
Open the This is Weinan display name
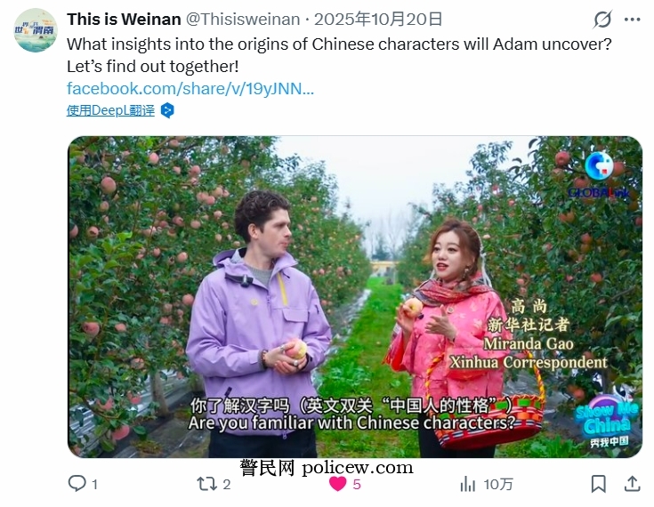124,20
